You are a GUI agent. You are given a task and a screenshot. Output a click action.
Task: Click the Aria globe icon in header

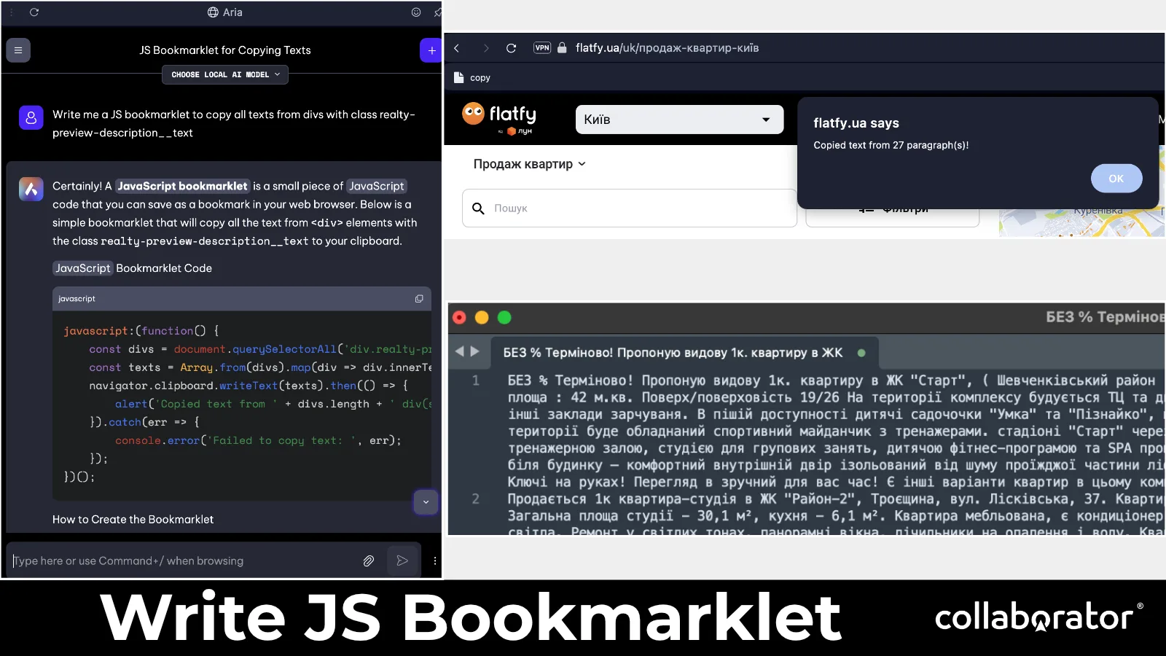[213, 12]
